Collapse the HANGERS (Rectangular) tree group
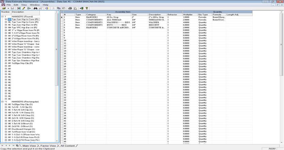 (x=2, y=102)
